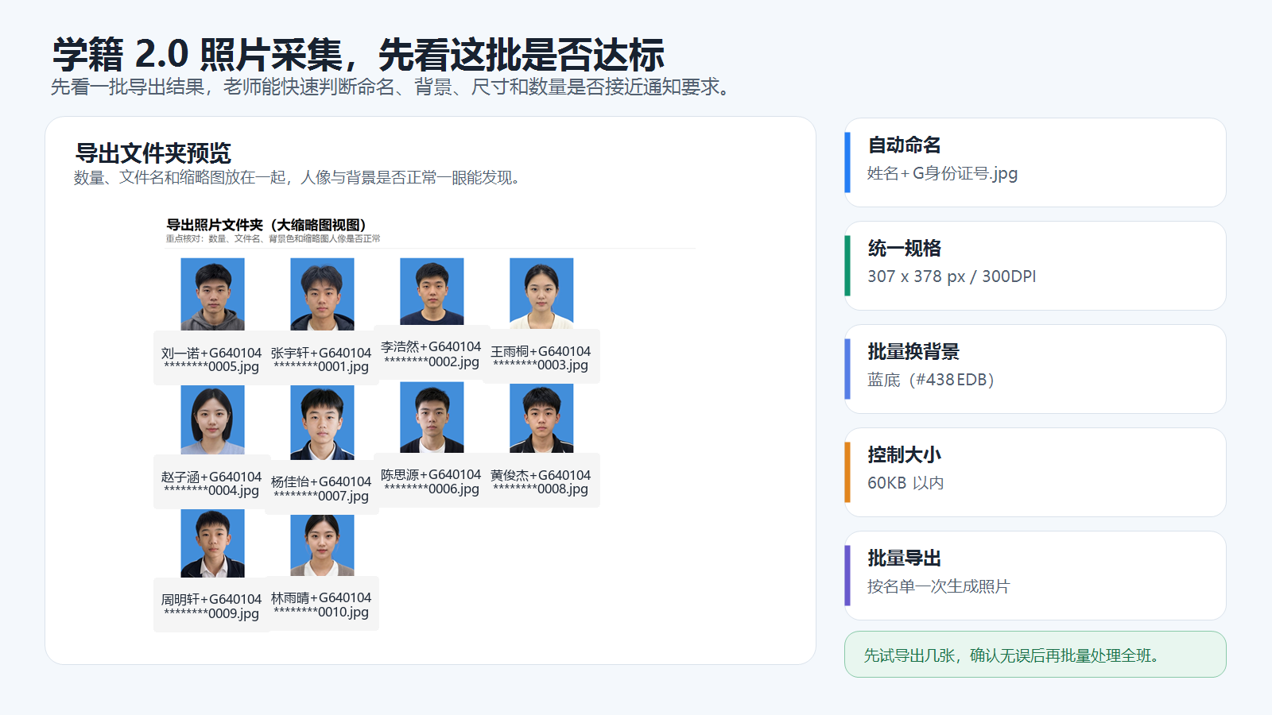The width and height of the screenshot is (1272, 715).
Task: Click the 王雨桐 photo thumbnail
Action: pos(541,293)
